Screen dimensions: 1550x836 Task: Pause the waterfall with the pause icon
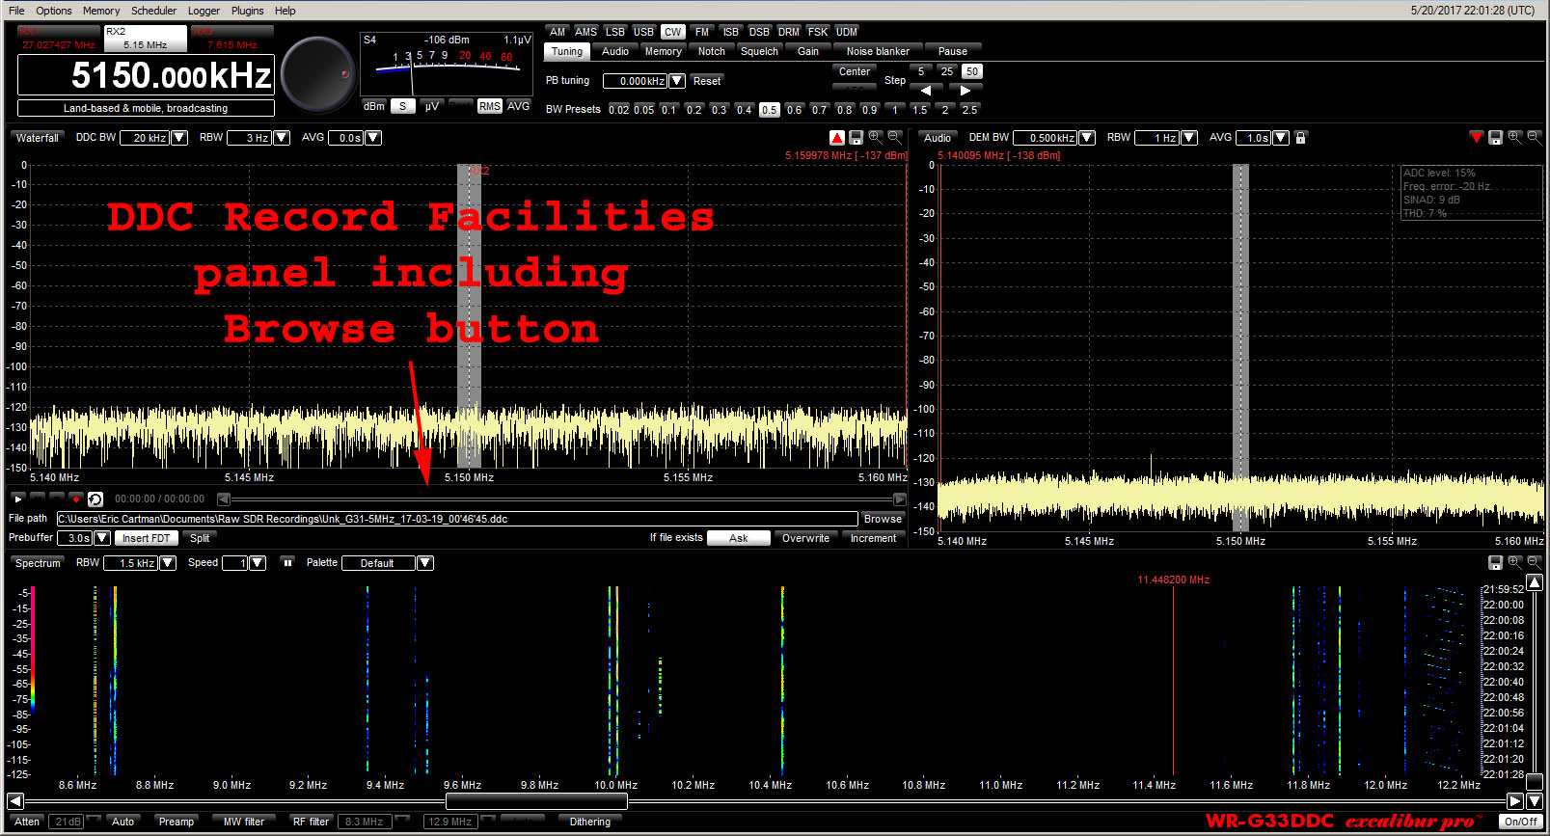(x=287, y=563)
